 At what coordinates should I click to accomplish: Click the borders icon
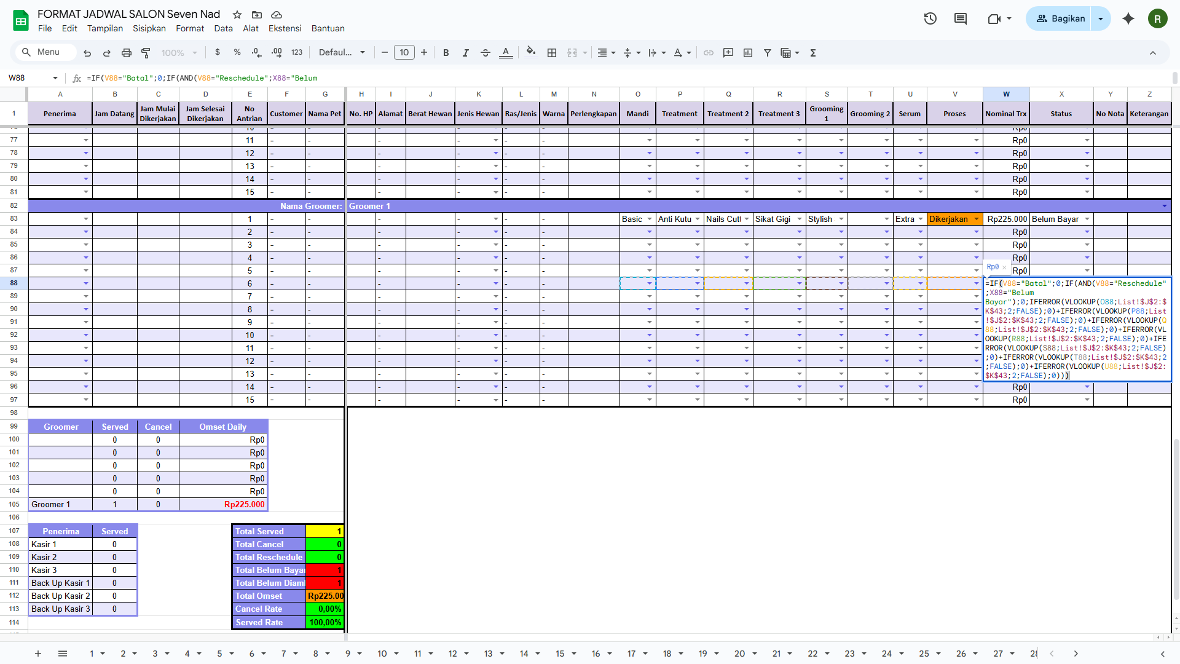point(552,53)
